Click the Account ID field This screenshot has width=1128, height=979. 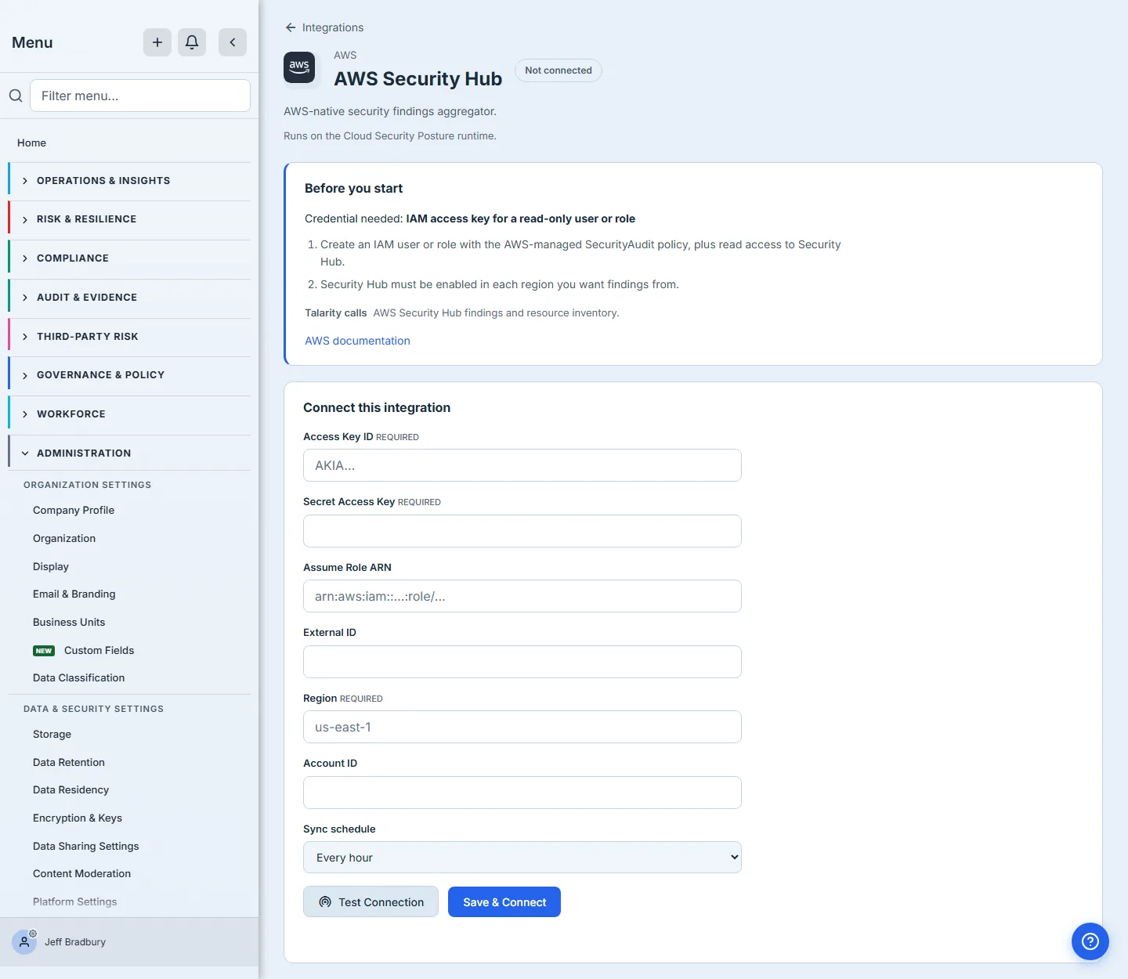click(522, 793)
